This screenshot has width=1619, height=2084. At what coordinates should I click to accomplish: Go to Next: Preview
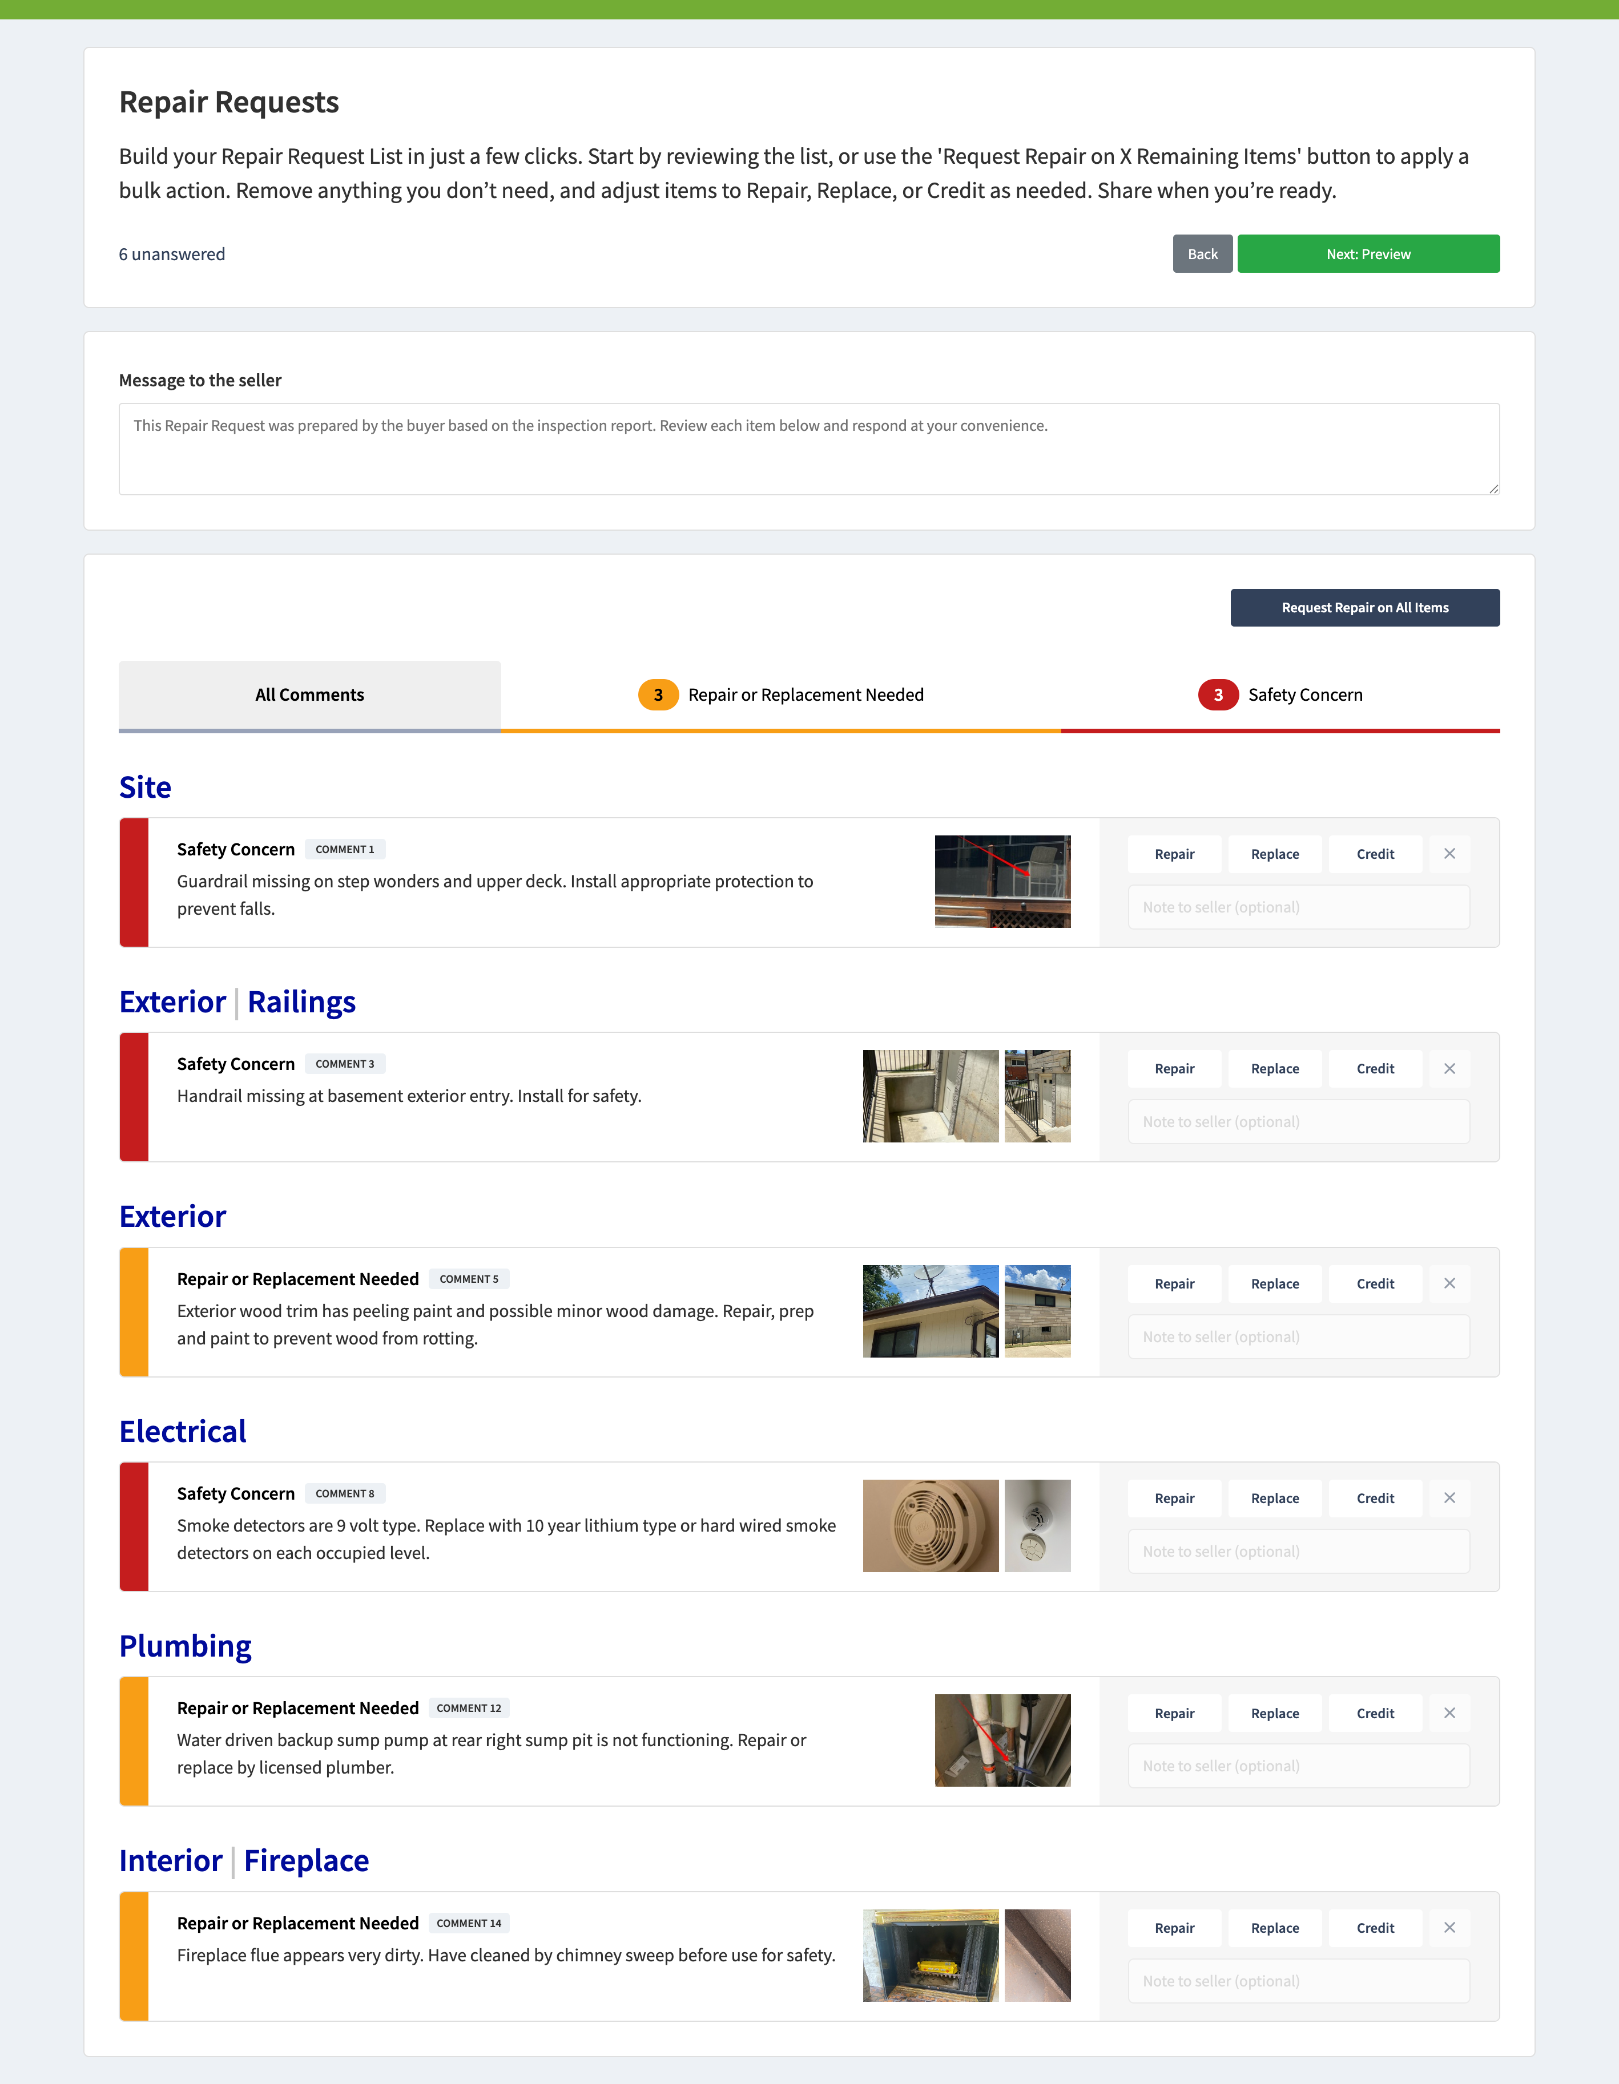pos(1368,254)
